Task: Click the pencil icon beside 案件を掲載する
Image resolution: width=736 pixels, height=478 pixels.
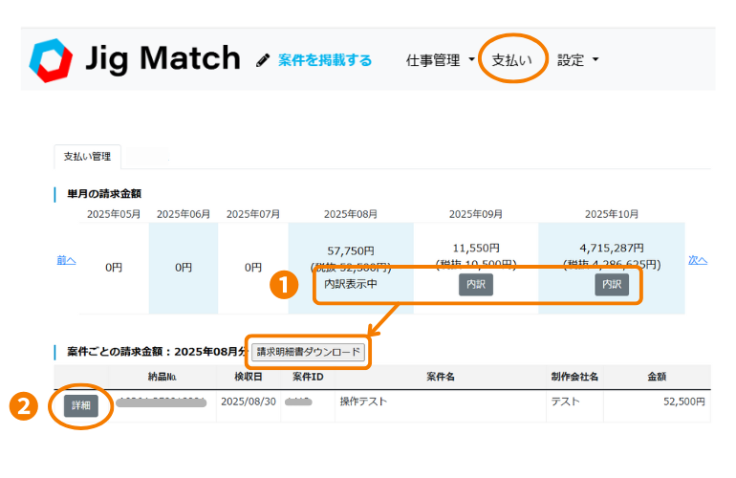Action: (263, 60)
